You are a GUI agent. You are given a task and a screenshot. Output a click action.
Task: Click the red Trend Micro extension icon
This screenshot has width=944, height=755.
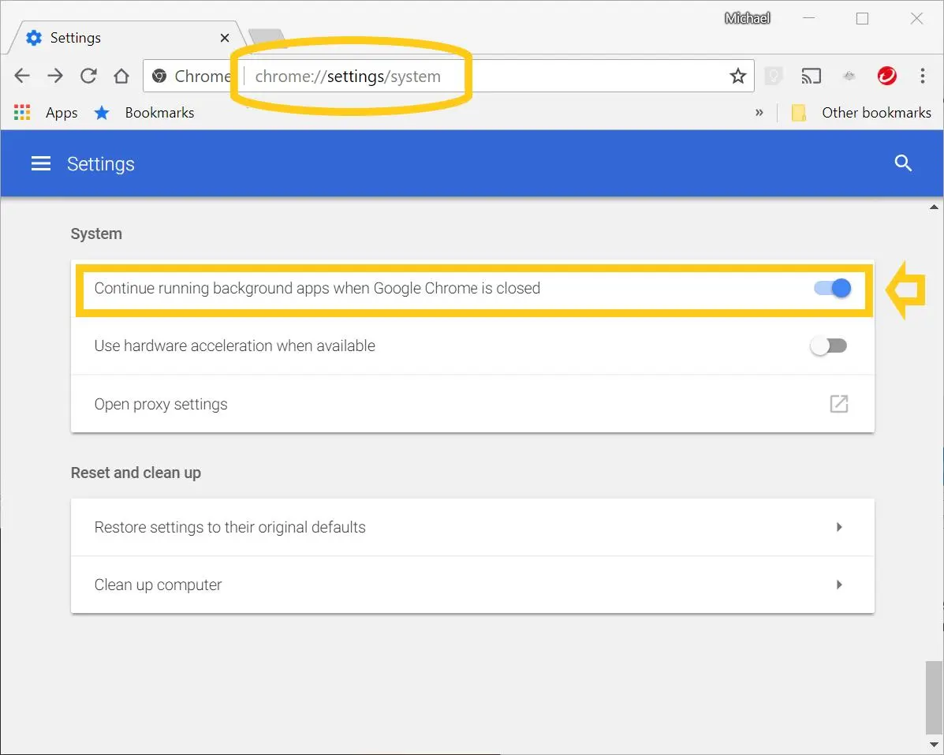(886, 76)
